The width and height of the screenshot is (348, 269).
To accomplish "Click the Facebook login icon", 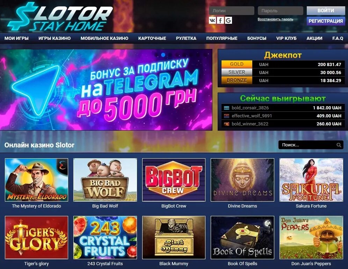I will pos(220,20).
